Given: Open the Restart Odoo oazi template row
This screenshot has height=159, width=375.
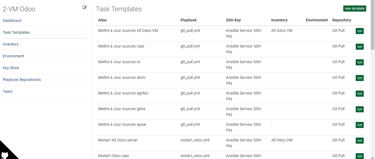Looking at the screenshot, I should pos(231,155).
